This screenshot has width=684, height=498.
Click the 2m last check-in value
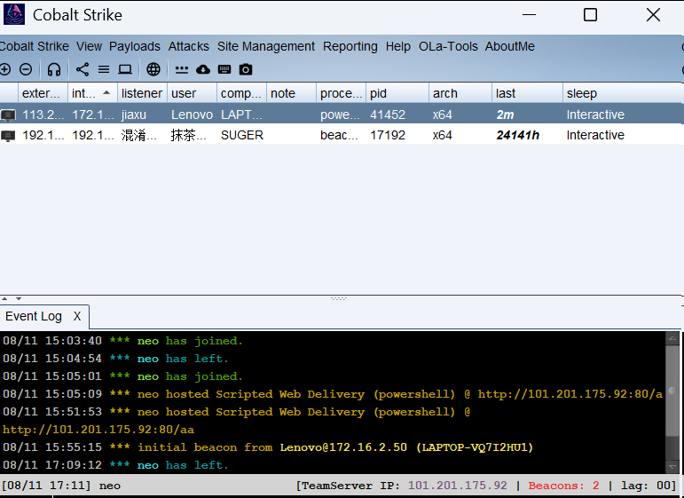[x=505, y=115]
